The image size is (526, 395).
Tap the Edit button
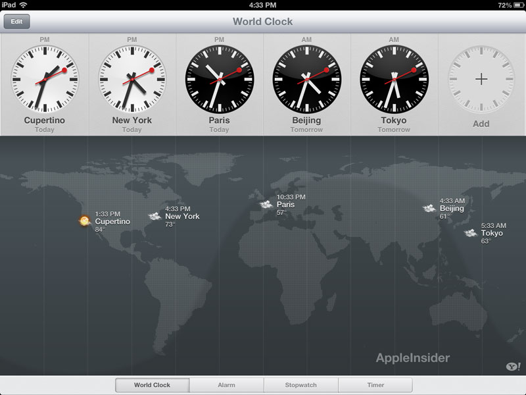(x=17, y=22)
